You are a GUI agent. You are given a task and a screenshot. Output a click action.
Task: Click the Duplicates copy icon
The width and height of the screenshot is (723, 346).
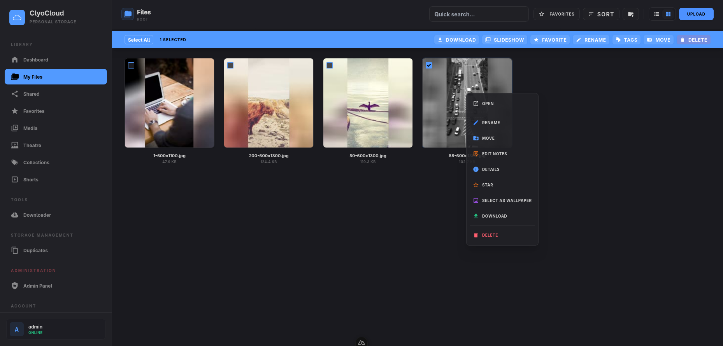15,250
